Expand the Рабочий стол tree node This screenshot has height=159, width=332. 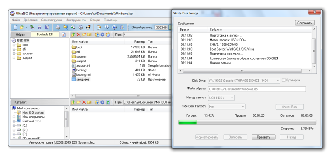tap(14, 121)
